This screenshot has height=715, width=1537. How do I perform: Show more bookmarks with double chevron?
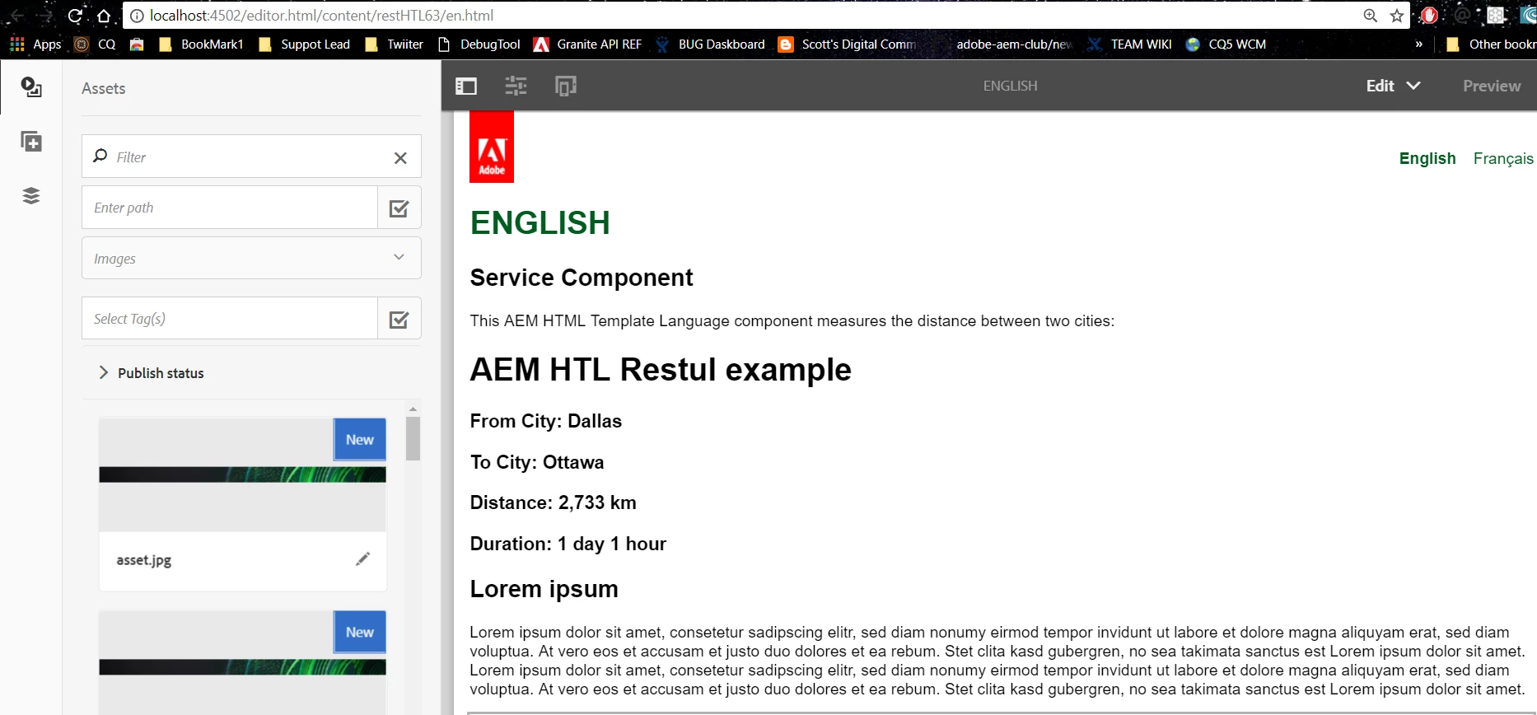[1418, 44]
